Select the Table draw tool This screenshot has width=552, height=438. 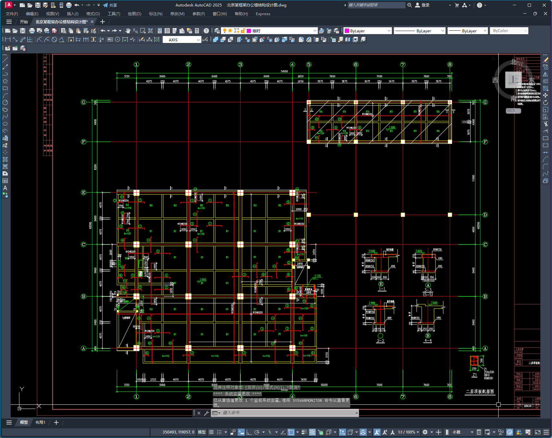pyautogui.click(x=5, y=181)
